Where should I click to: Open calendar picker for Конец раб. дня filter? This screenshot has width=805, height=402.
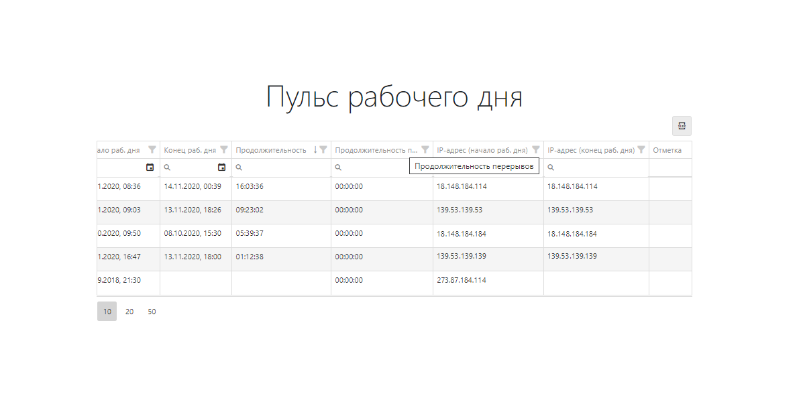pyautogui.click(x=222, y=167)
